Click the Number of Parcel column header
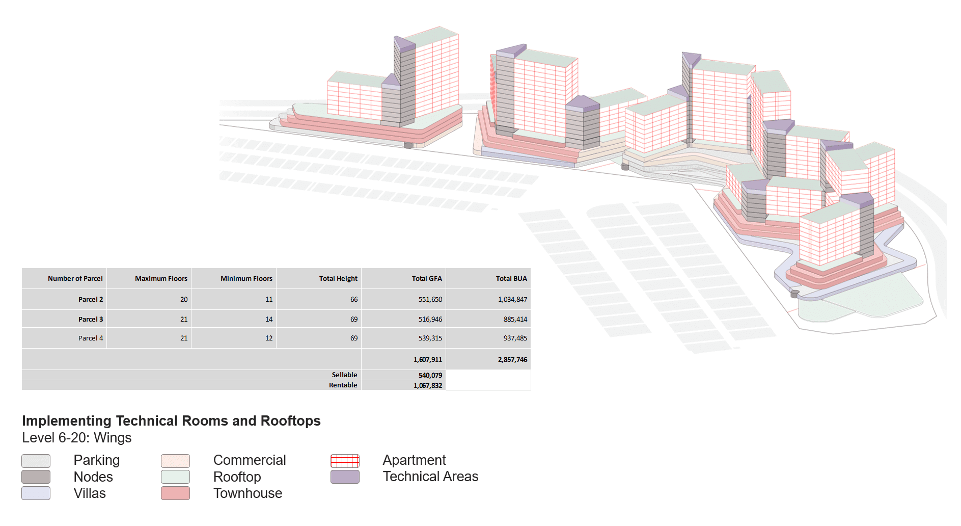961x526 pixels. point(75,279)
